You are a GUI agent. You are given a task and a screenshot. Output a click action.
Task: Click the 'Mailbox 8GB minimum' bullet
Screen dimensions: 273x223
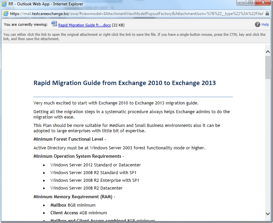73,205
